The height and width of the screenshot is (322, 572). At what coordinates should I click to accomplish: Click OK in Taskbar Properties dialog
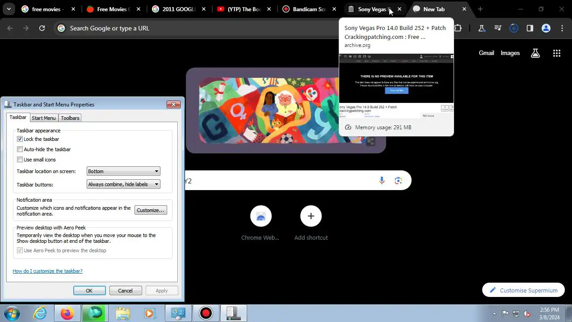coord(89,291)
